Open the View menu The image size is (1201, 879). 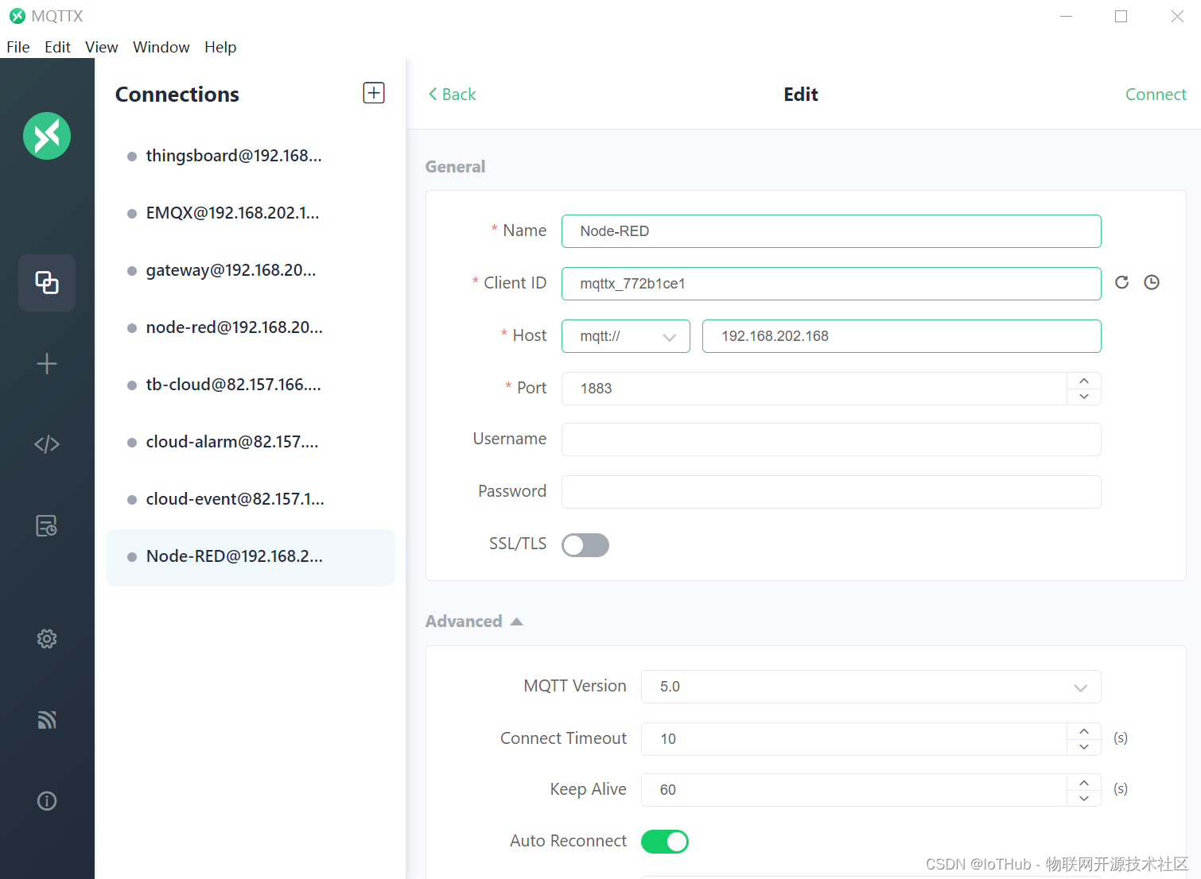point(102,47)
